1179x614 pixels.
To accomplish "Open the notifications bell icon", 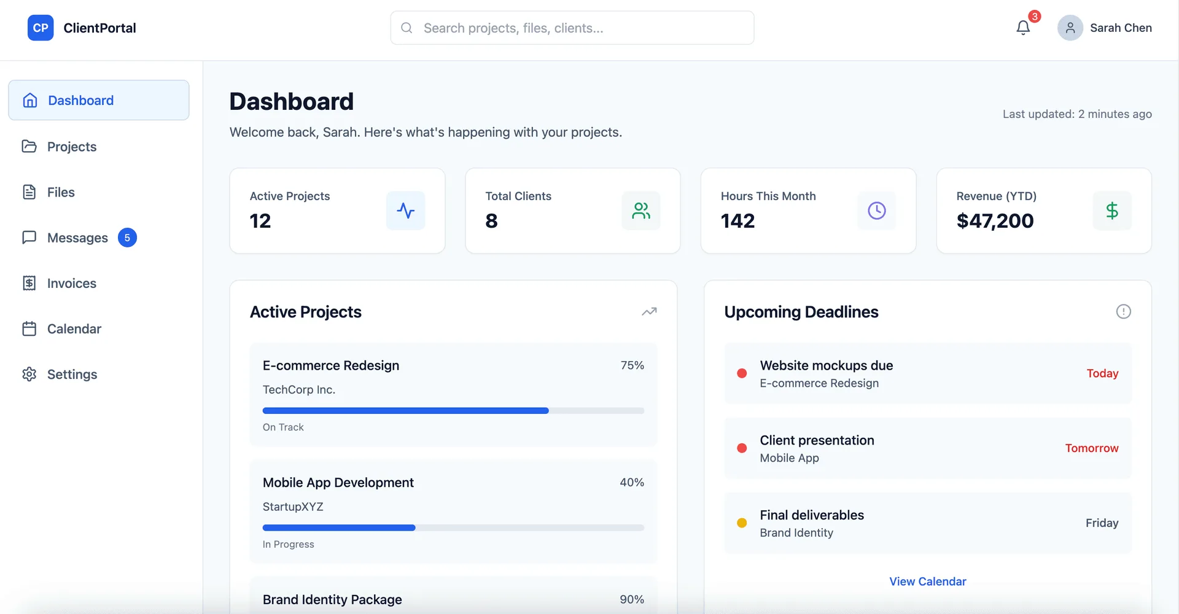I will pyautogui.click(x=1023, y=28).
